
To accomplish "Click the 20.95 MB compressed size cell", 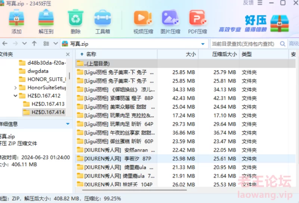I will pyautogui.click(x=225, y=167).
